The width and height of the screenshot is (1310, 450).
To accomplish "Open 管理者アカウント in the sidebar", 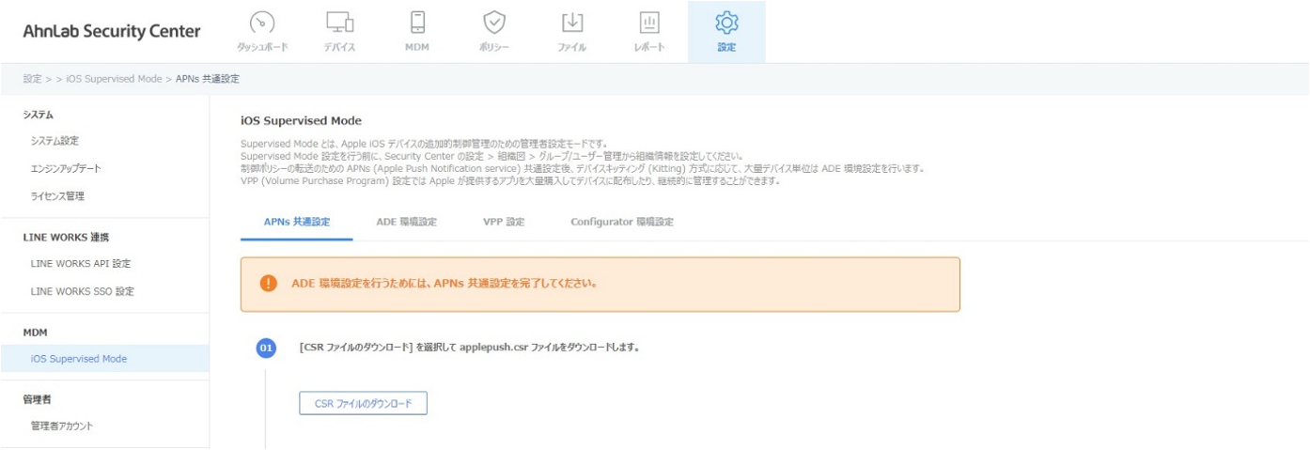I will click(62, 427).
